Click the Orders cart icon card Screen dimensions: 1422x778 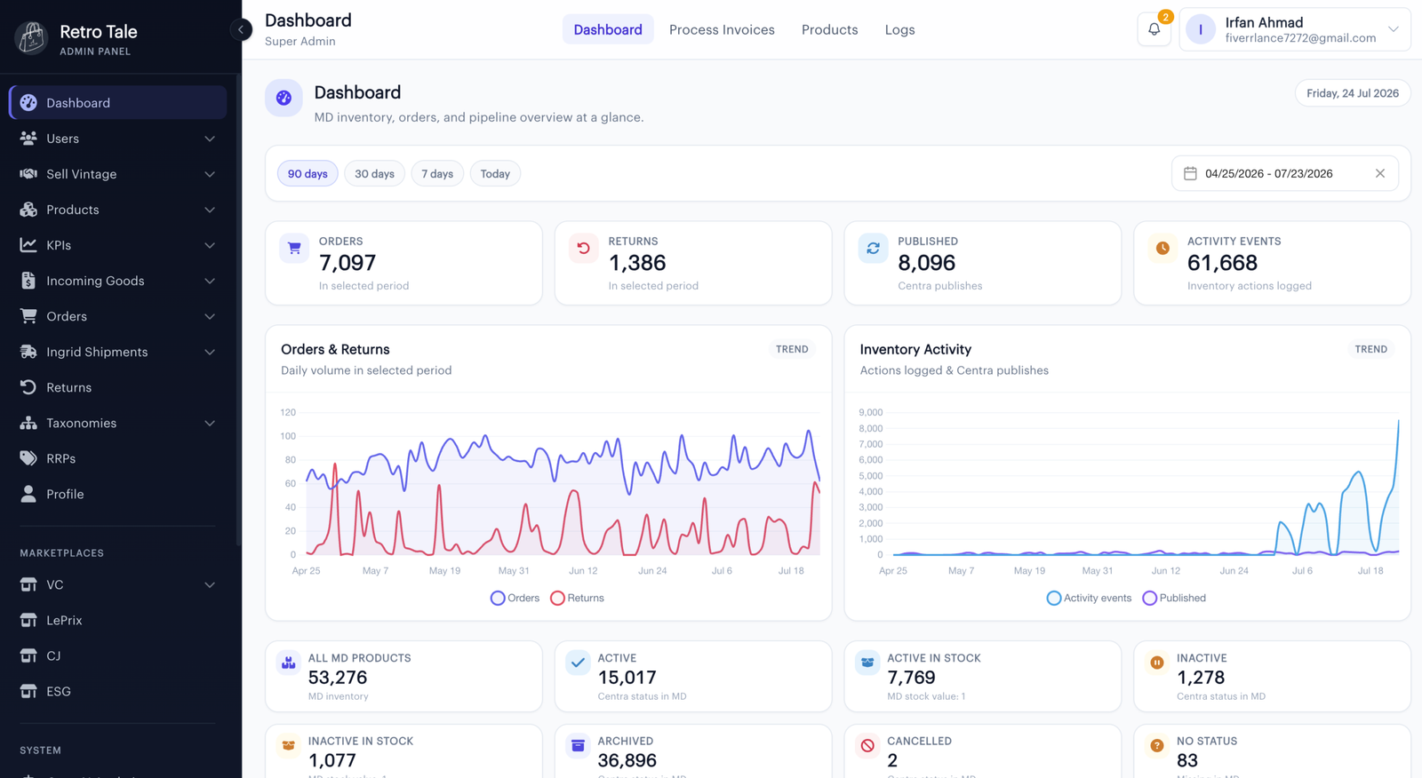coord(294,249)
